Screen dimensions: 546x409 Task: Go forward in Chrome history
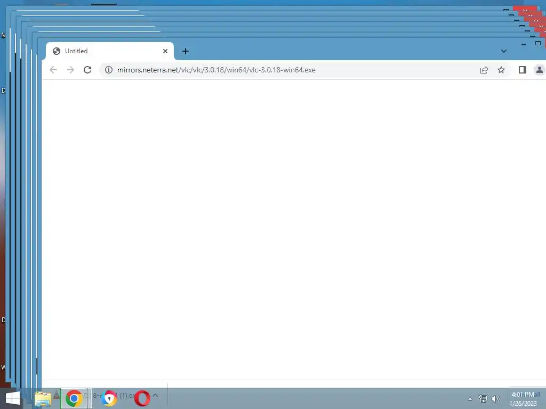tap(70, 70)
